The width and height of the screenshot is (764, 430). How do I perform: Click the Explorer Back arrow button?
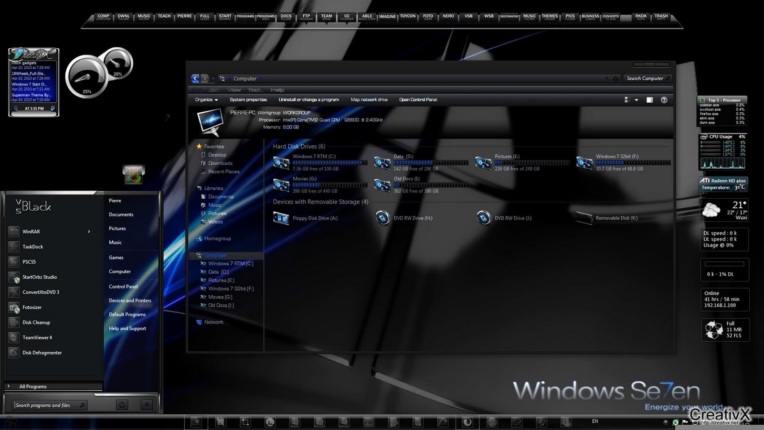[x=195, y=78]
